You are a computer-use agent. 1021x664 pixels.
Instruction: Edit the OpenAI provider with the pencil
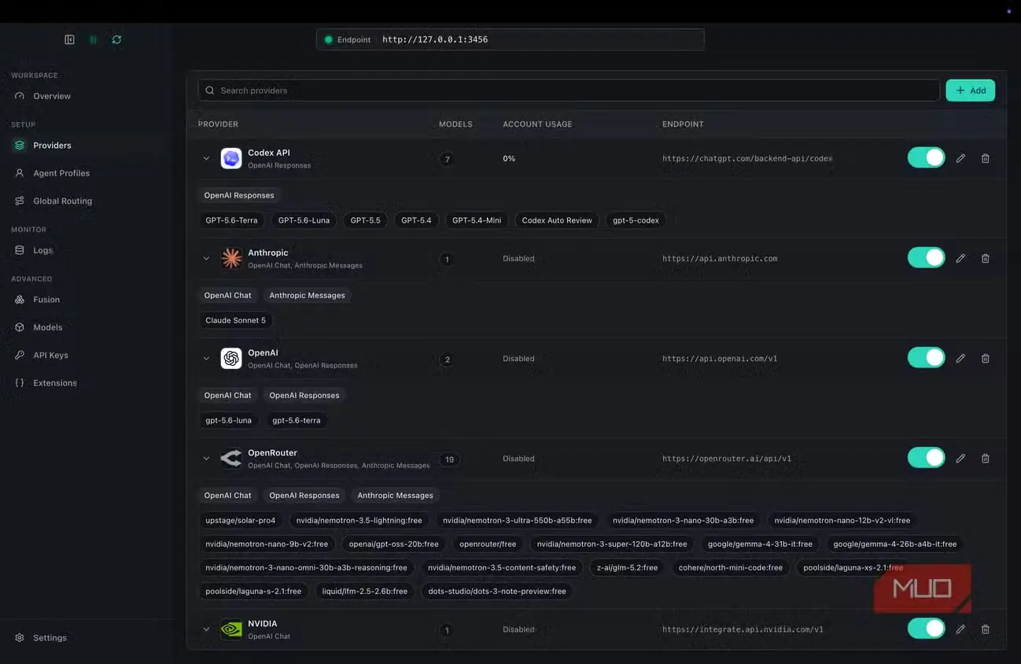coord(960,358)
